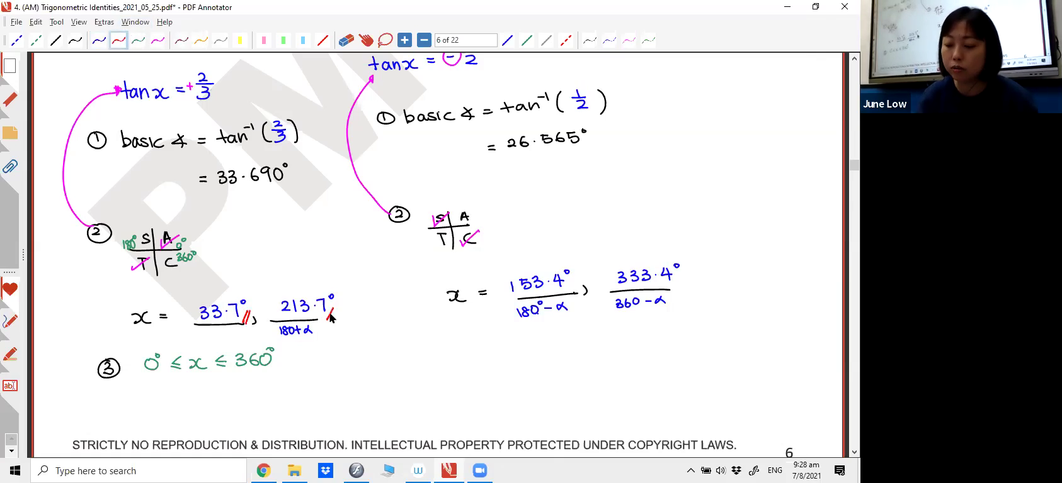The height and width of the screenshot is (483, 1062).
Task: Select the green straight line tool right of page field
Action: tap(527, 40)
